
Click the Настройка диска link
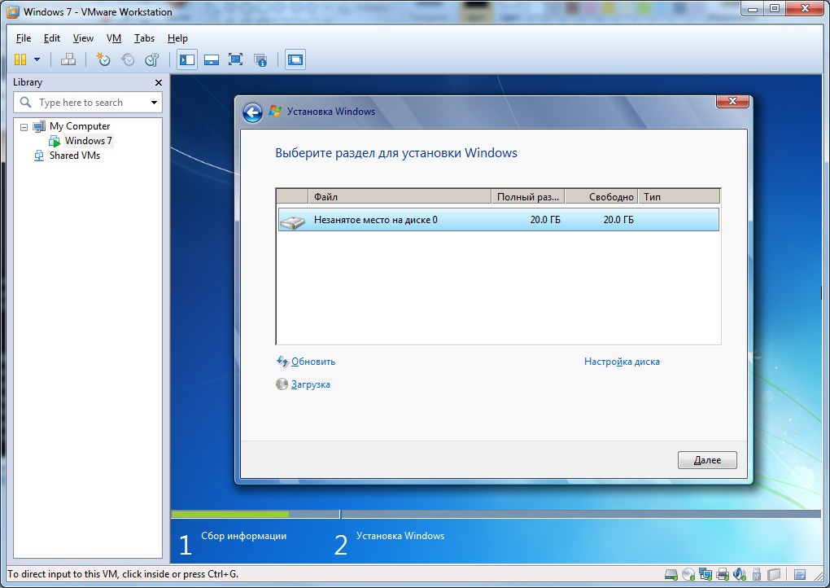coord(622,361)
